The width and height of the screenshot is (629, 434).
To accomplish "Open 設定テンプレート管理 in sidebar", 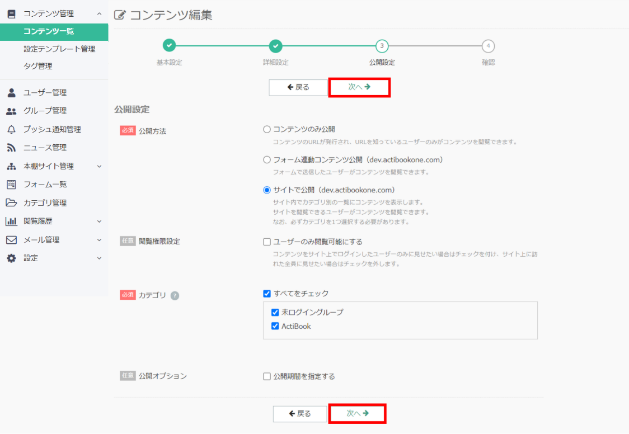I will (59, 49).
